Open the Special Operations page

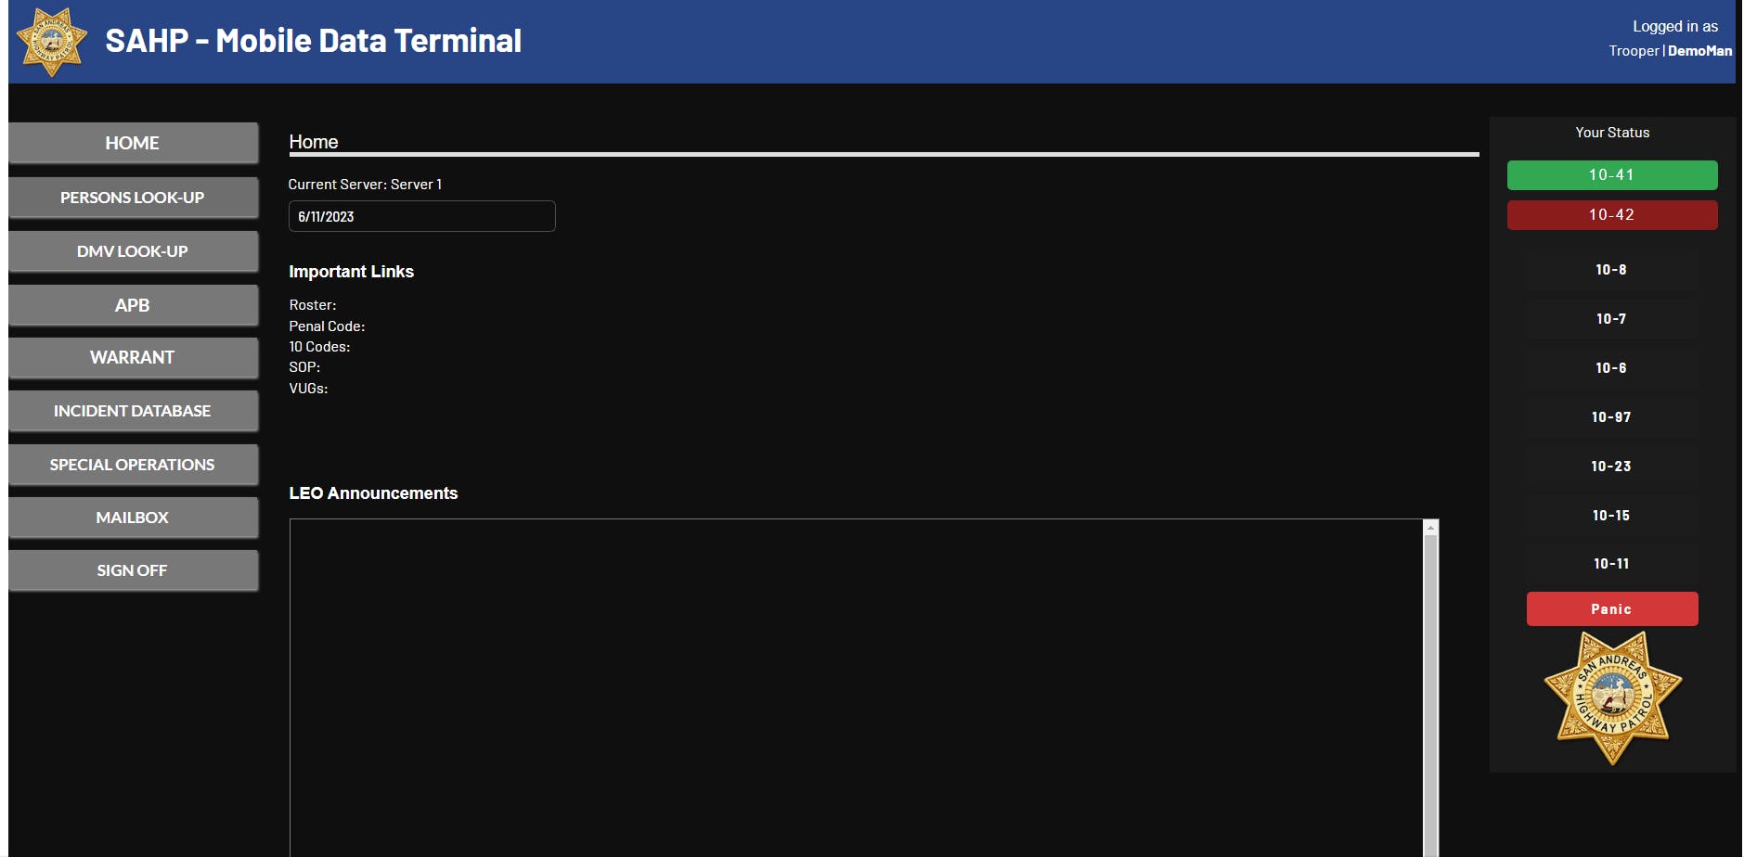(133, 464)
